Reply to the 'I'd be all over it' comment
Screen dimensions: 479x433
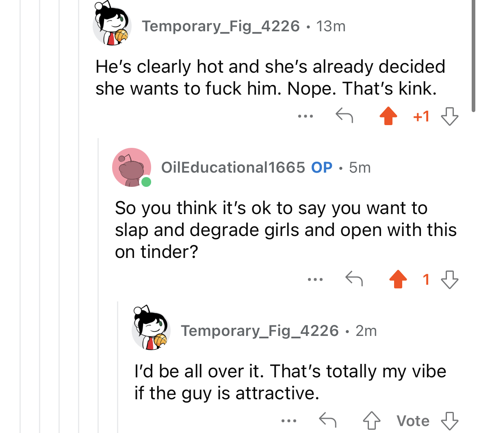pos(327,420)
